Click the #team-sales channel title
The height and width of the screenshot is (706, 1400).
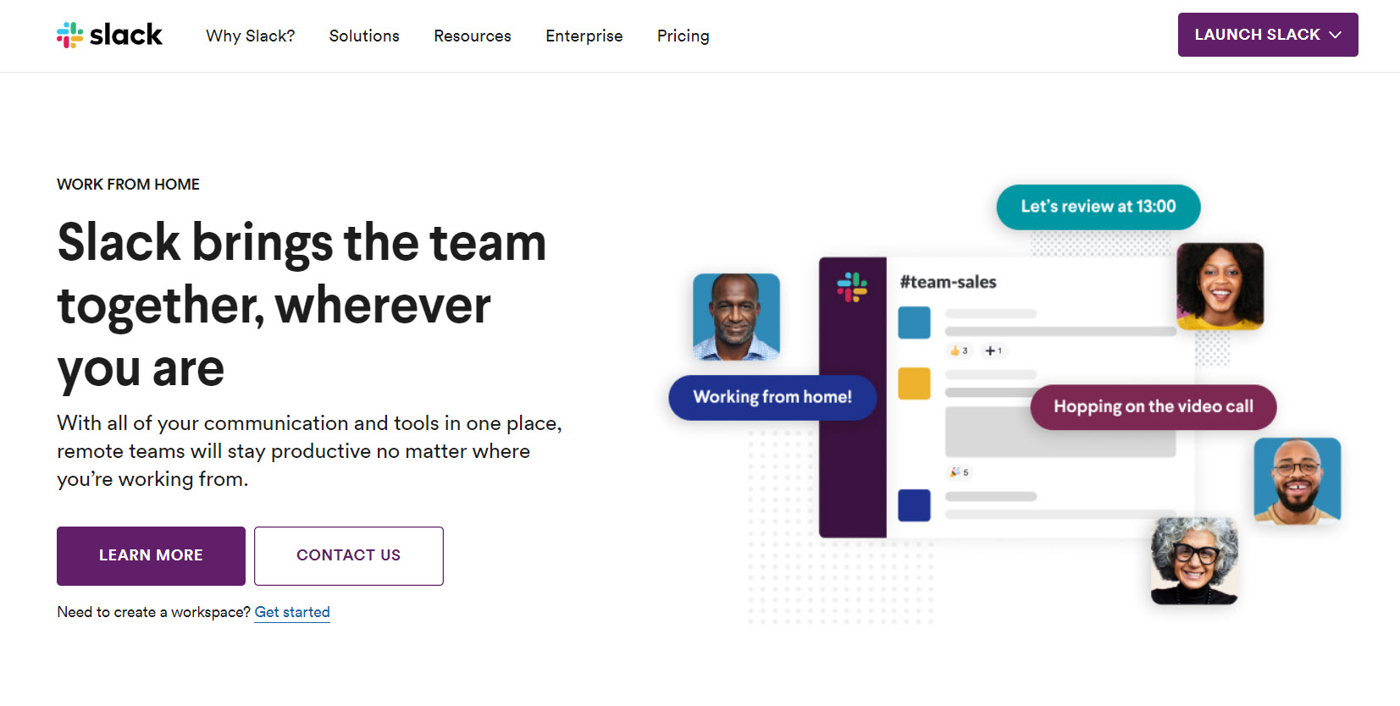coord(948,282)
